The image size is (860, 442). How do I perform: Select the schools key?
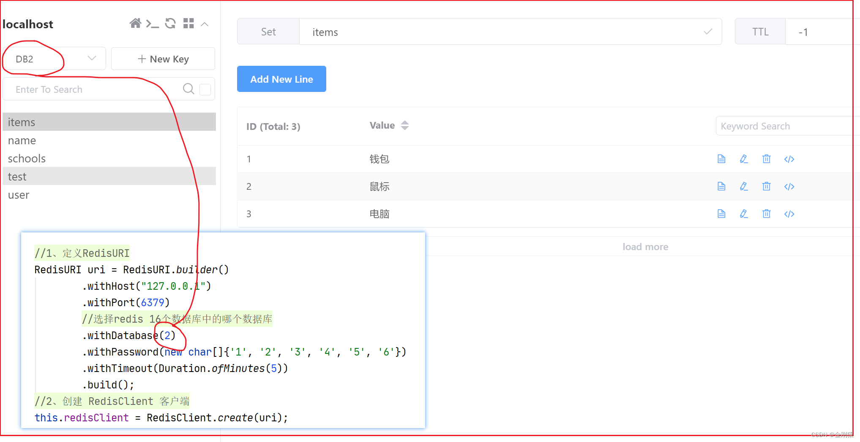pos(109,158)
